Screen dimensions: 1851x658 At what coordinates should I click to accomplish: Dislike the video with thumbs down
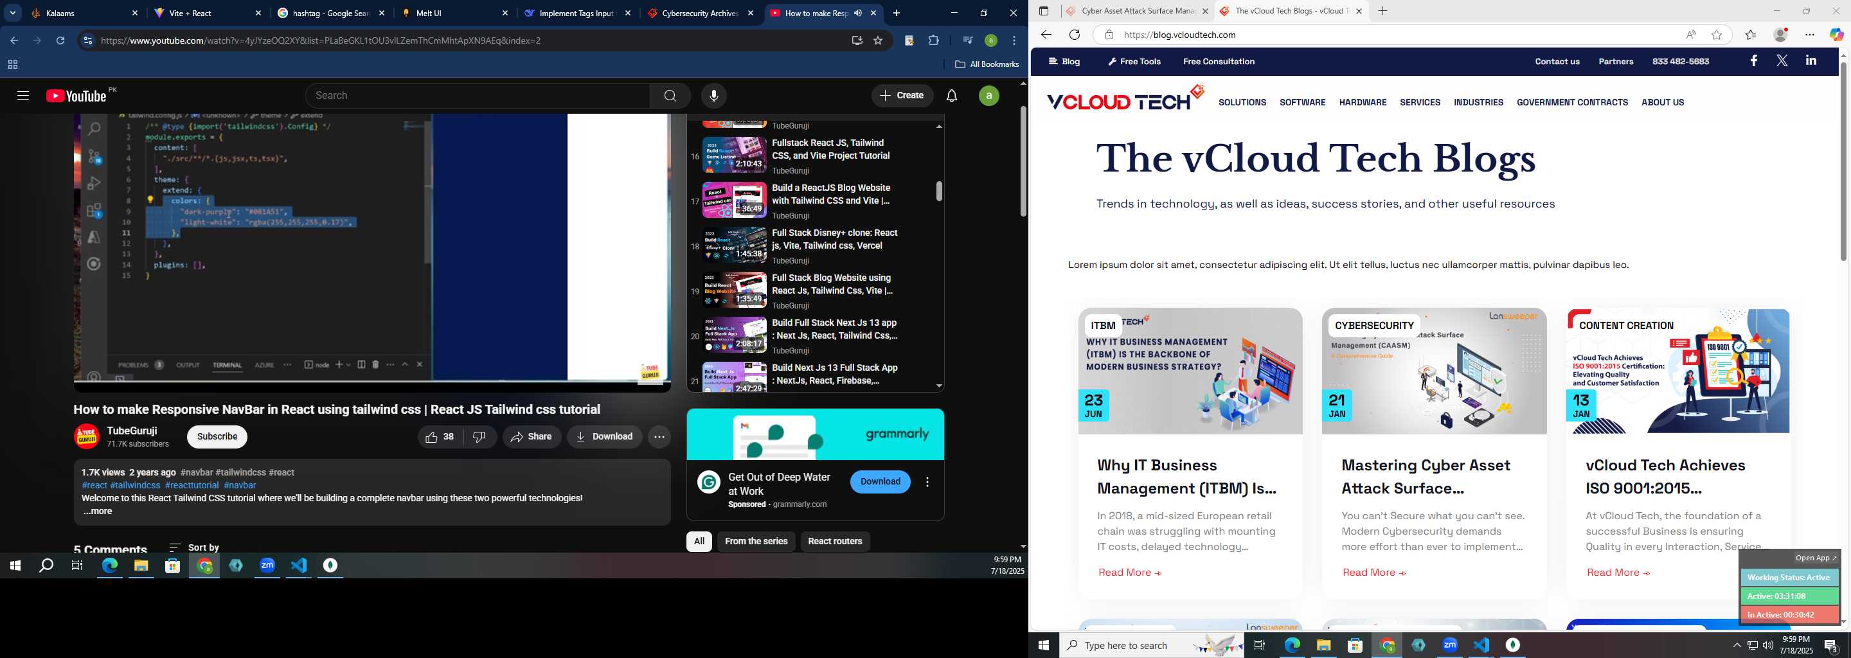pyautogui.click(x=479, y=437)
